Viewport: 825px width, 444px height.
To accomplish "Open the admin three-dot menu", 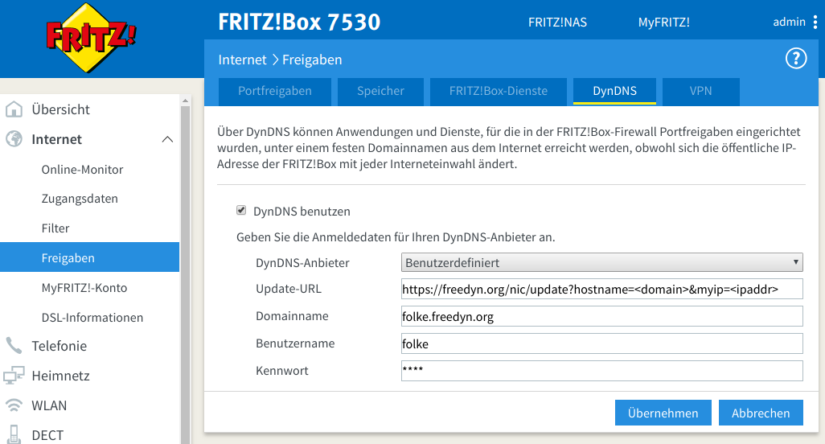I will click(815, 23).
